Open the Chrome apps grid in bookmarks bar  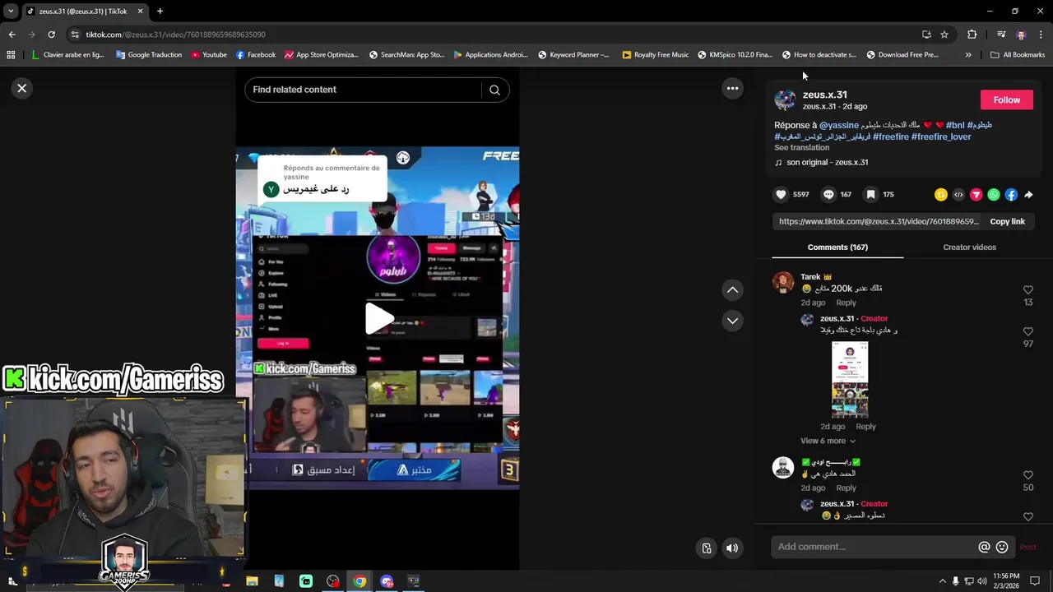click(11, 55)
